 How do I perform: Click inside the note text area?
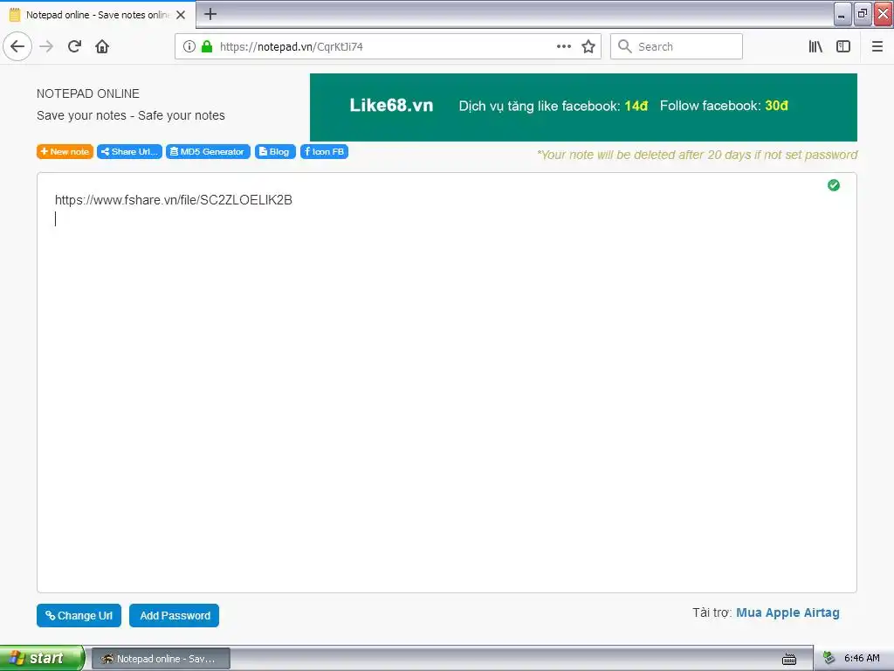coord(446,383)
